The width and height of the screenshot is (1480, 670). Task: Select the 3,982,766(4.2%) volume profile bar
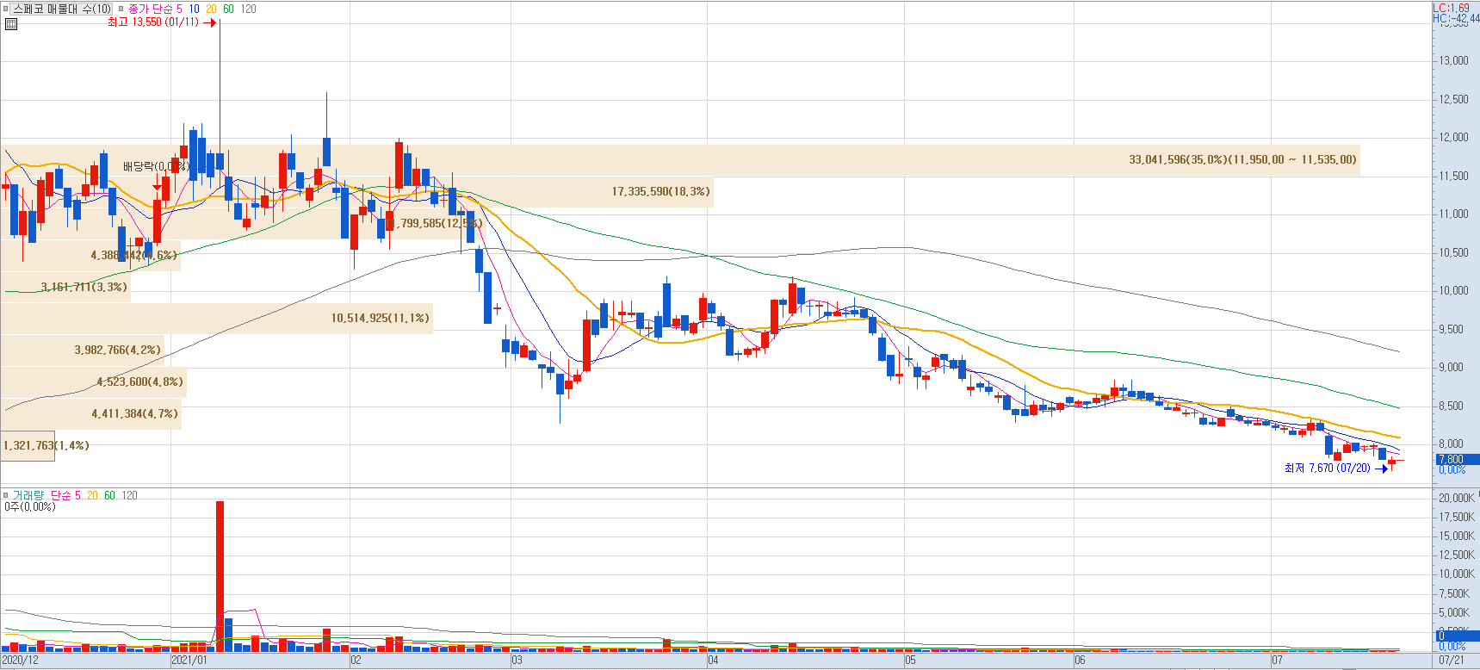[x=82, y=351]
